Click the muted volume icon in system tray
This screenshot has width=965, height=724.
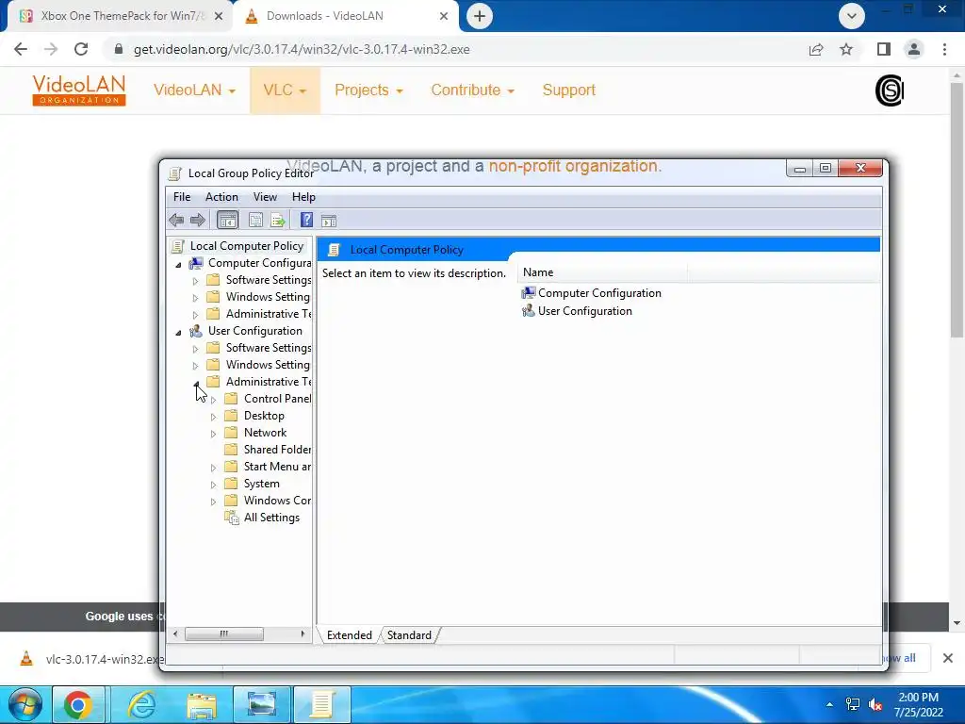[x=875, y=704]
